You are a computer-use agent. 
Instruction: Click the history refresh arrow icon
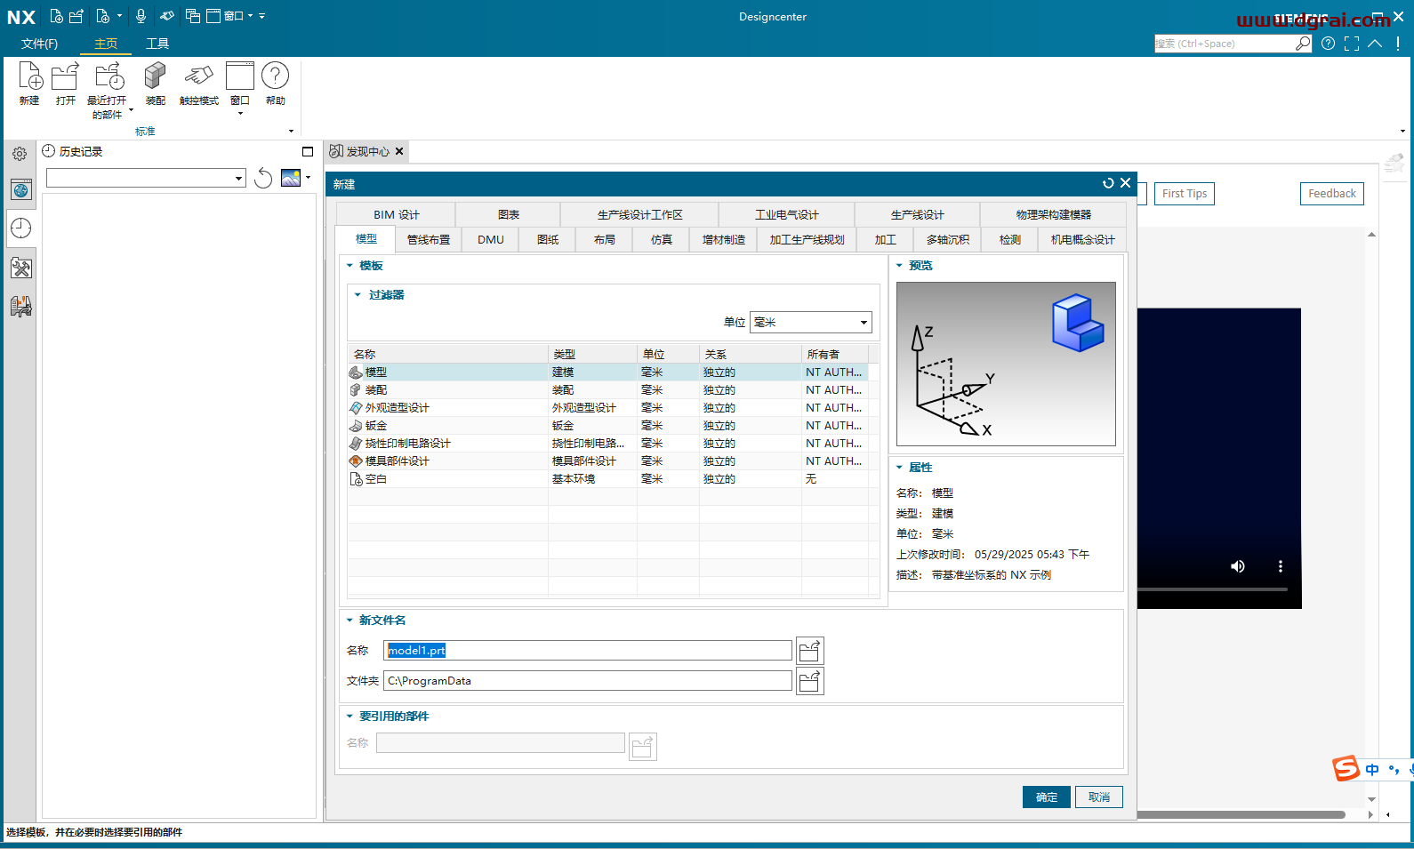pyautogui.click(x=263, y=178)
